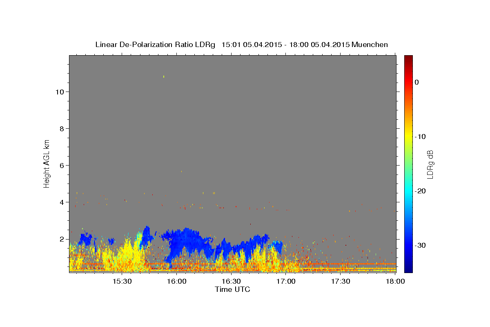Click the colorbar value 0

(416, 82)
